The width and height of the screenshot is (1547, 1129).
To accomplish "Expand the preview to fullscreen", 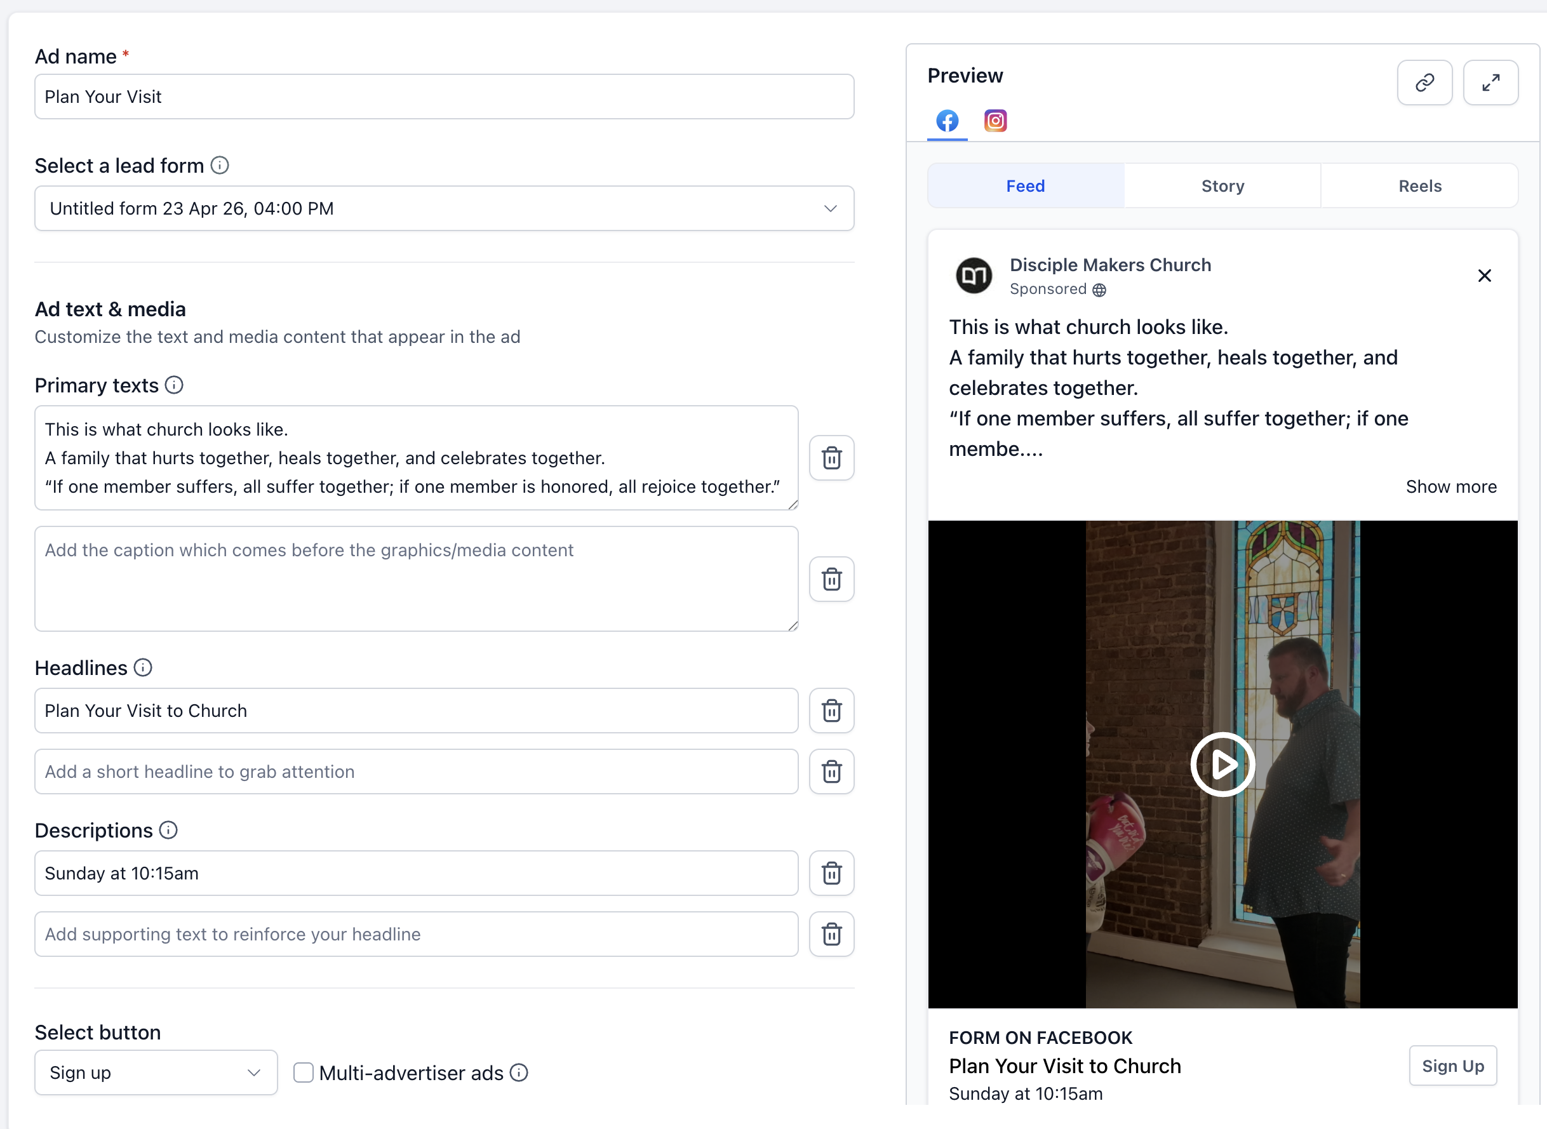I will [1490, 83].
